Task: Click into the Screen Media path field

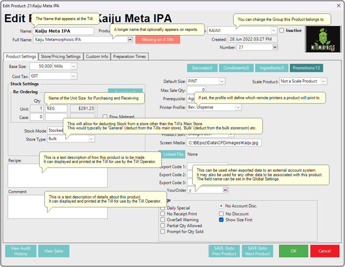Action: tap(224, 143)
